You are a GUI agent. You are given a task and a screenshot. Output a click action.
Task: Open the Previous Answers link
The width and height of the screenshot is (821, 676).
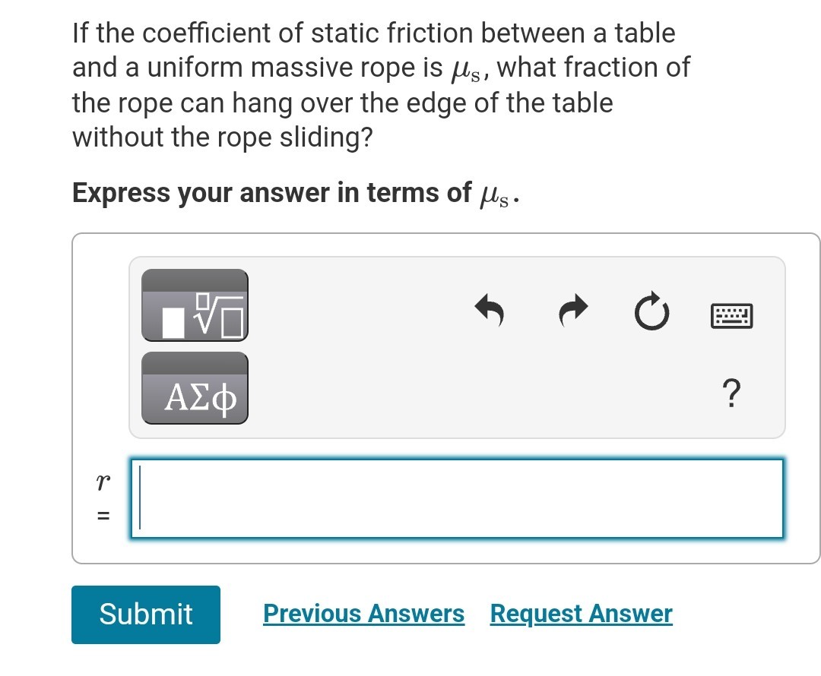tap(363, 614)
